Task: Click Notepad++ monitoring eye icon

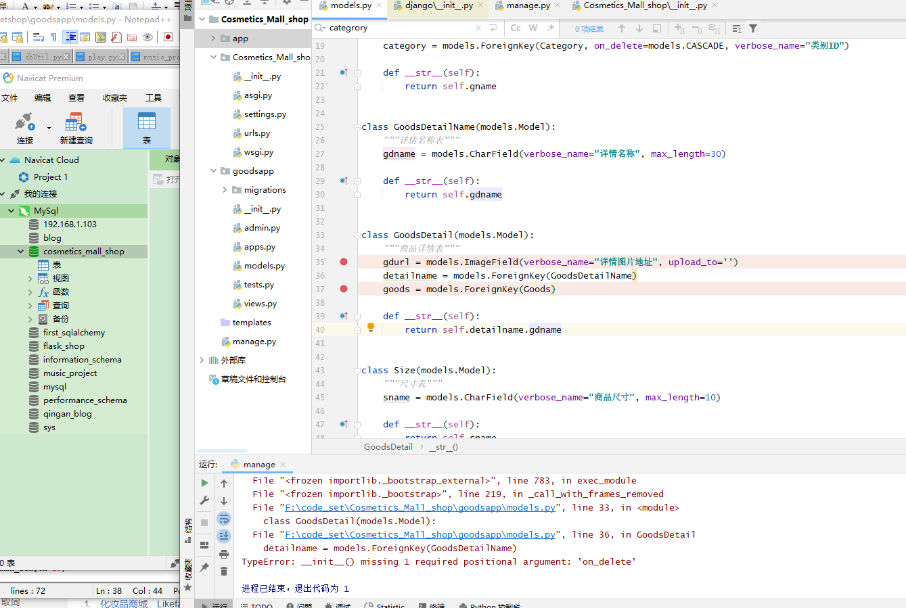Action: tap(148, 37)
